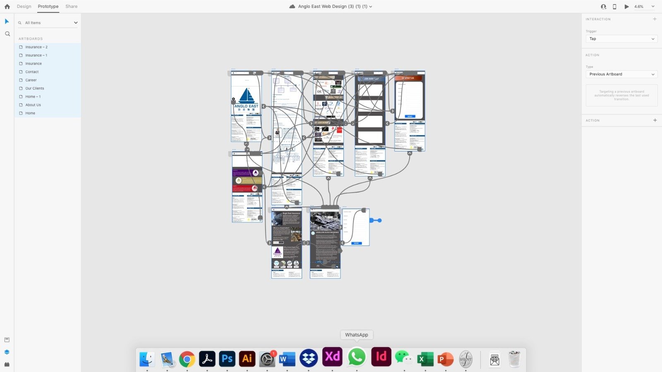Viewport: 662px width, 372px height.
Task: Click the 4.6% zoom value
Action: (x=639, y=7)
